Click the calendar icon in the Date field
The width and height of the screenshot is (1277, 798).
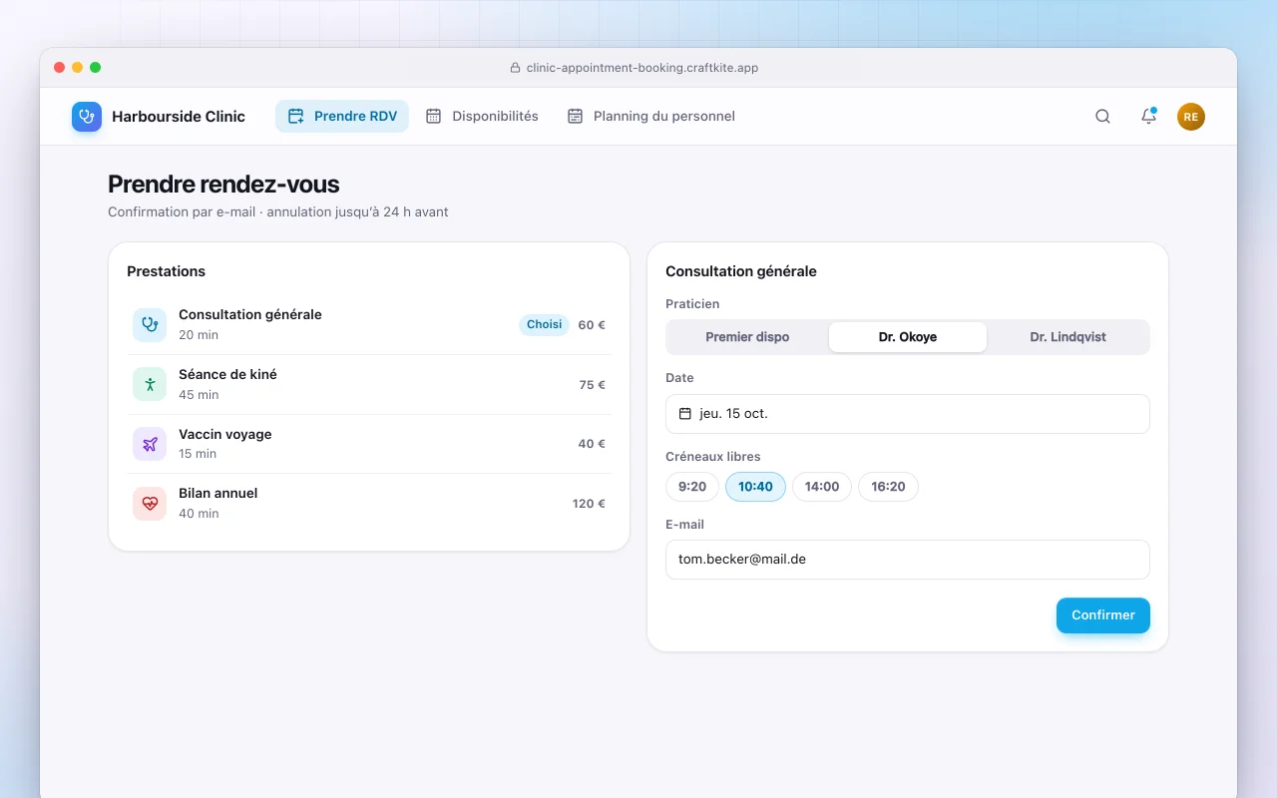685,414
